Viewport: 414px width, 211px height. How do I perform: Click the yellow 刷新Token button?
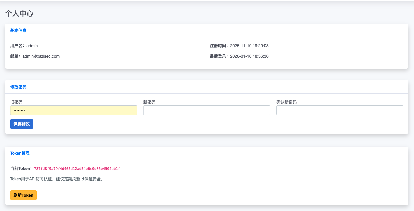[x=23, y=195]
